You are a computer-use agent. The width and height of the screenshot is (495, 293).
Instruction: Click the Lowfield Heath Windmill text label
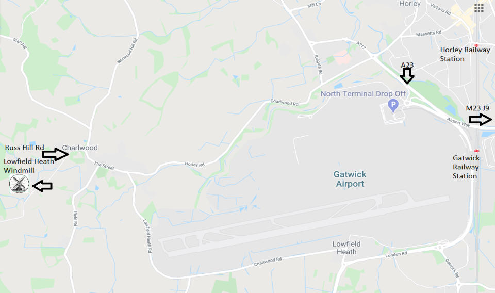[29, 166]
